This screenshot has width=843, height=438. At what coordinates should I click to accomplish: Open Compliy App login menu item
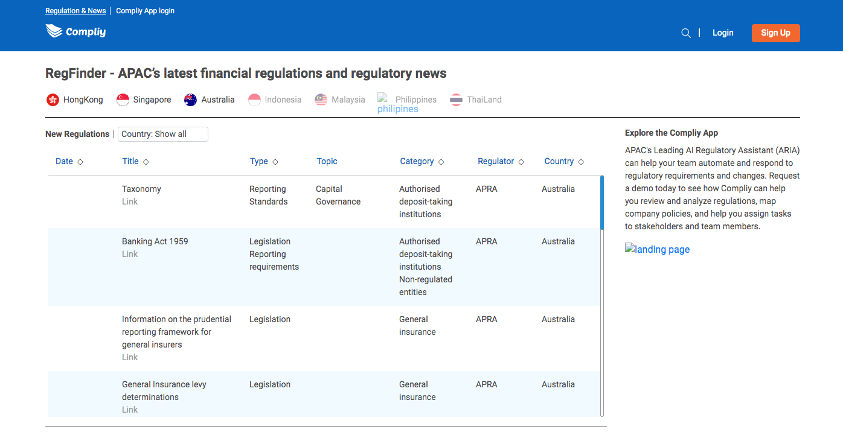145,11
